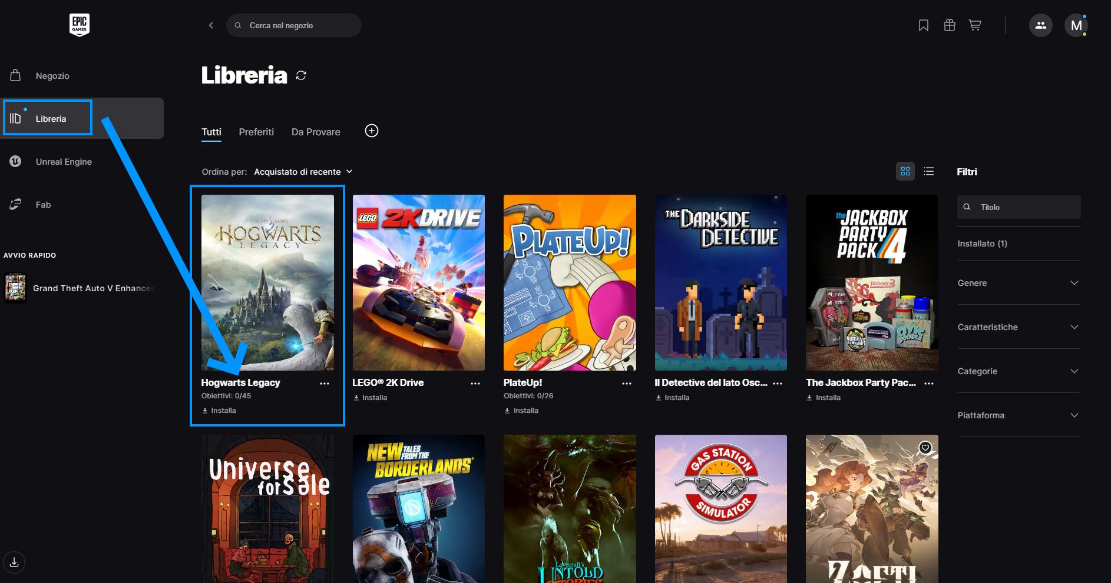Open Negozio in the sidebar
This screenshot has width=1111, height=583.
click(x=52, y=76)
